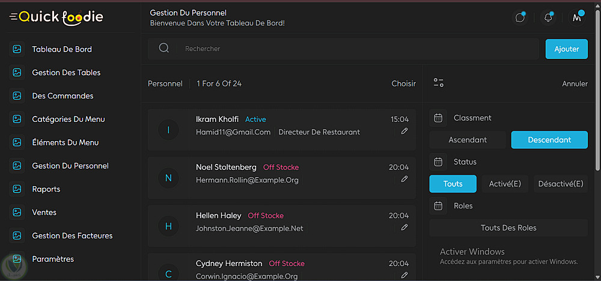Edit Hellen Haley with the pencil icon
This screenshot has height=281, width=601.
(x=404, y=227)
